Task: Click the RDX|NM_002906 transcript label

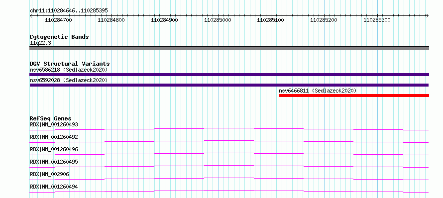Action: 49,174
